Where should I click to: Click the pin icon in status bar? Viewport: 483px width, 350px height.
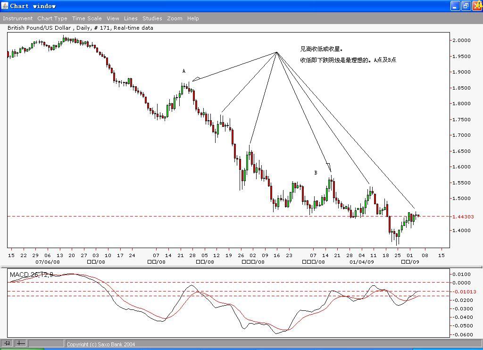click(x=7, y=343)
